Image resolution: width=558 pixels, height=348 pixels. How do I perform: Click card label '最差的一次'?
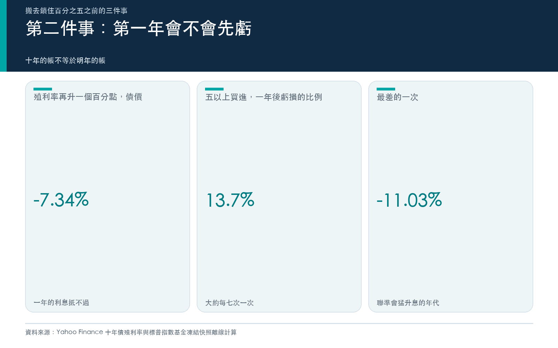[x=398, y=97]
